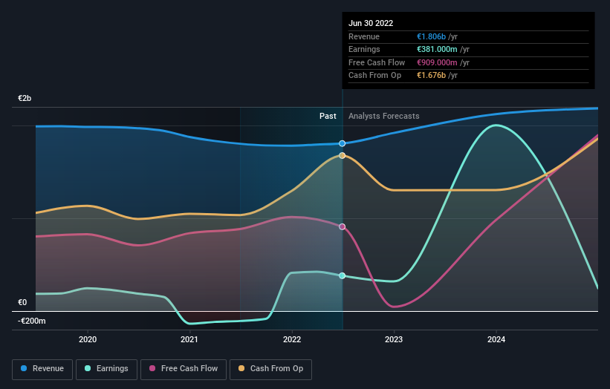
Task: Click the Analysts Forecasts label
Action: coord(383,116)
